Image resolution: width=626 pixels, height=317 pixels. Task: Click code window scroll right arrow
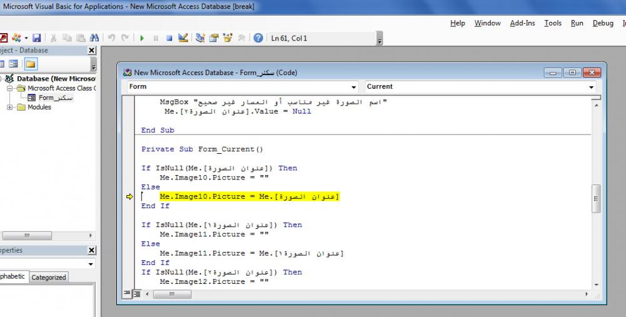[587, 294]
